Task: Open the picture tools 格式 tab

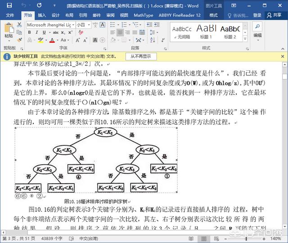Action: pos(213,15)
